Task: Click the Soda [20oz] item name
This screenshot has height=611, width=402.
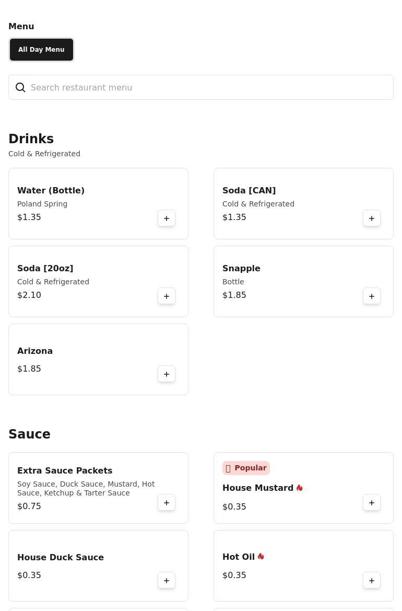Action: coord(45,269)
